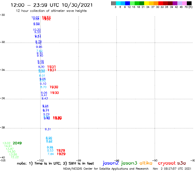Screen dimensions: 195x171
Task: Click the latitude axis label '-34'
Action: [2, 70]
